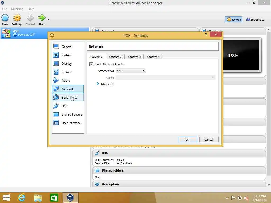Close the iPXE Settings dialog
This screenshot has width=271, height=203.
point(215,34)
